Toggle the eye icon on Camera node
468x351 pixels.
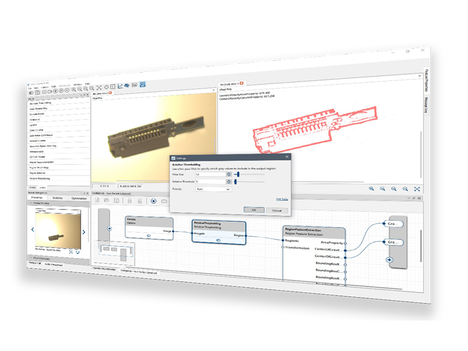pos(149,235)
